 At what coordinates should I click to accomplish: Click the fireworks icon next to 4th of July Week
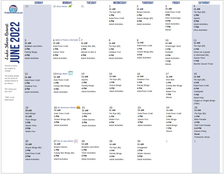pyautogui.click(x=76, y=141)
